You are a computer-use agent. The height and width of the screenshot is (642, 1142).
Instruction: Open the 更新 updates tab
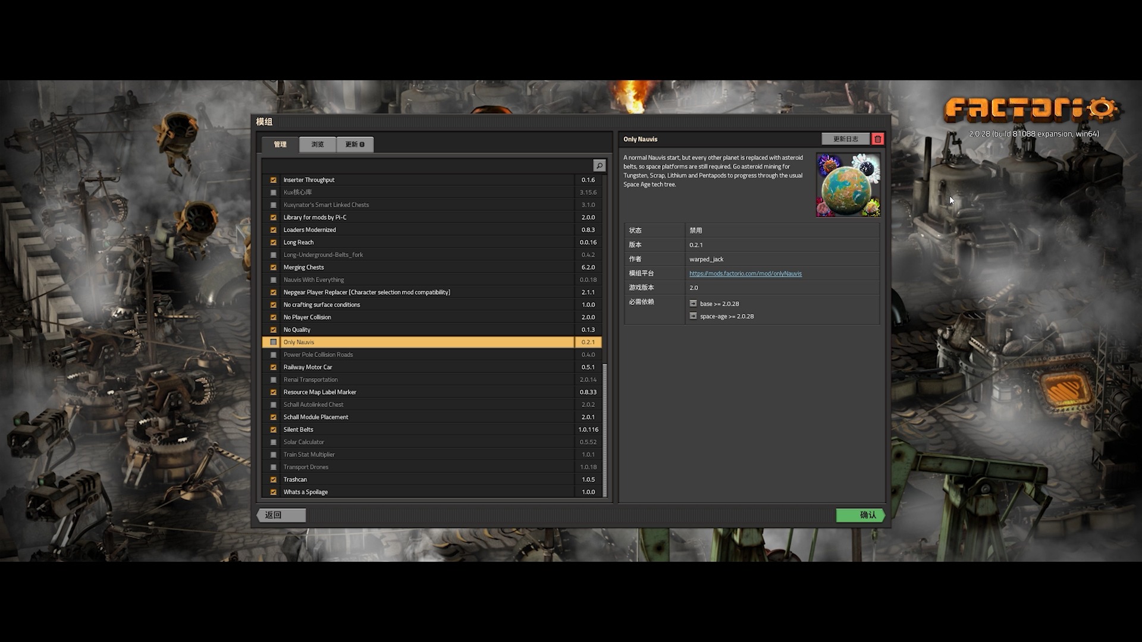tap(354, 144)
